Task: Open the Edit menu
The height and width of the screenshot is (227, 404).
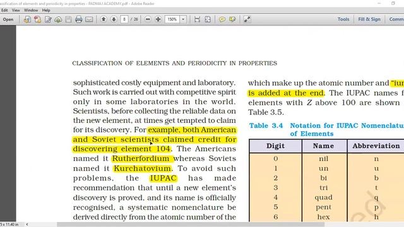Action: (x=4, y=10)
